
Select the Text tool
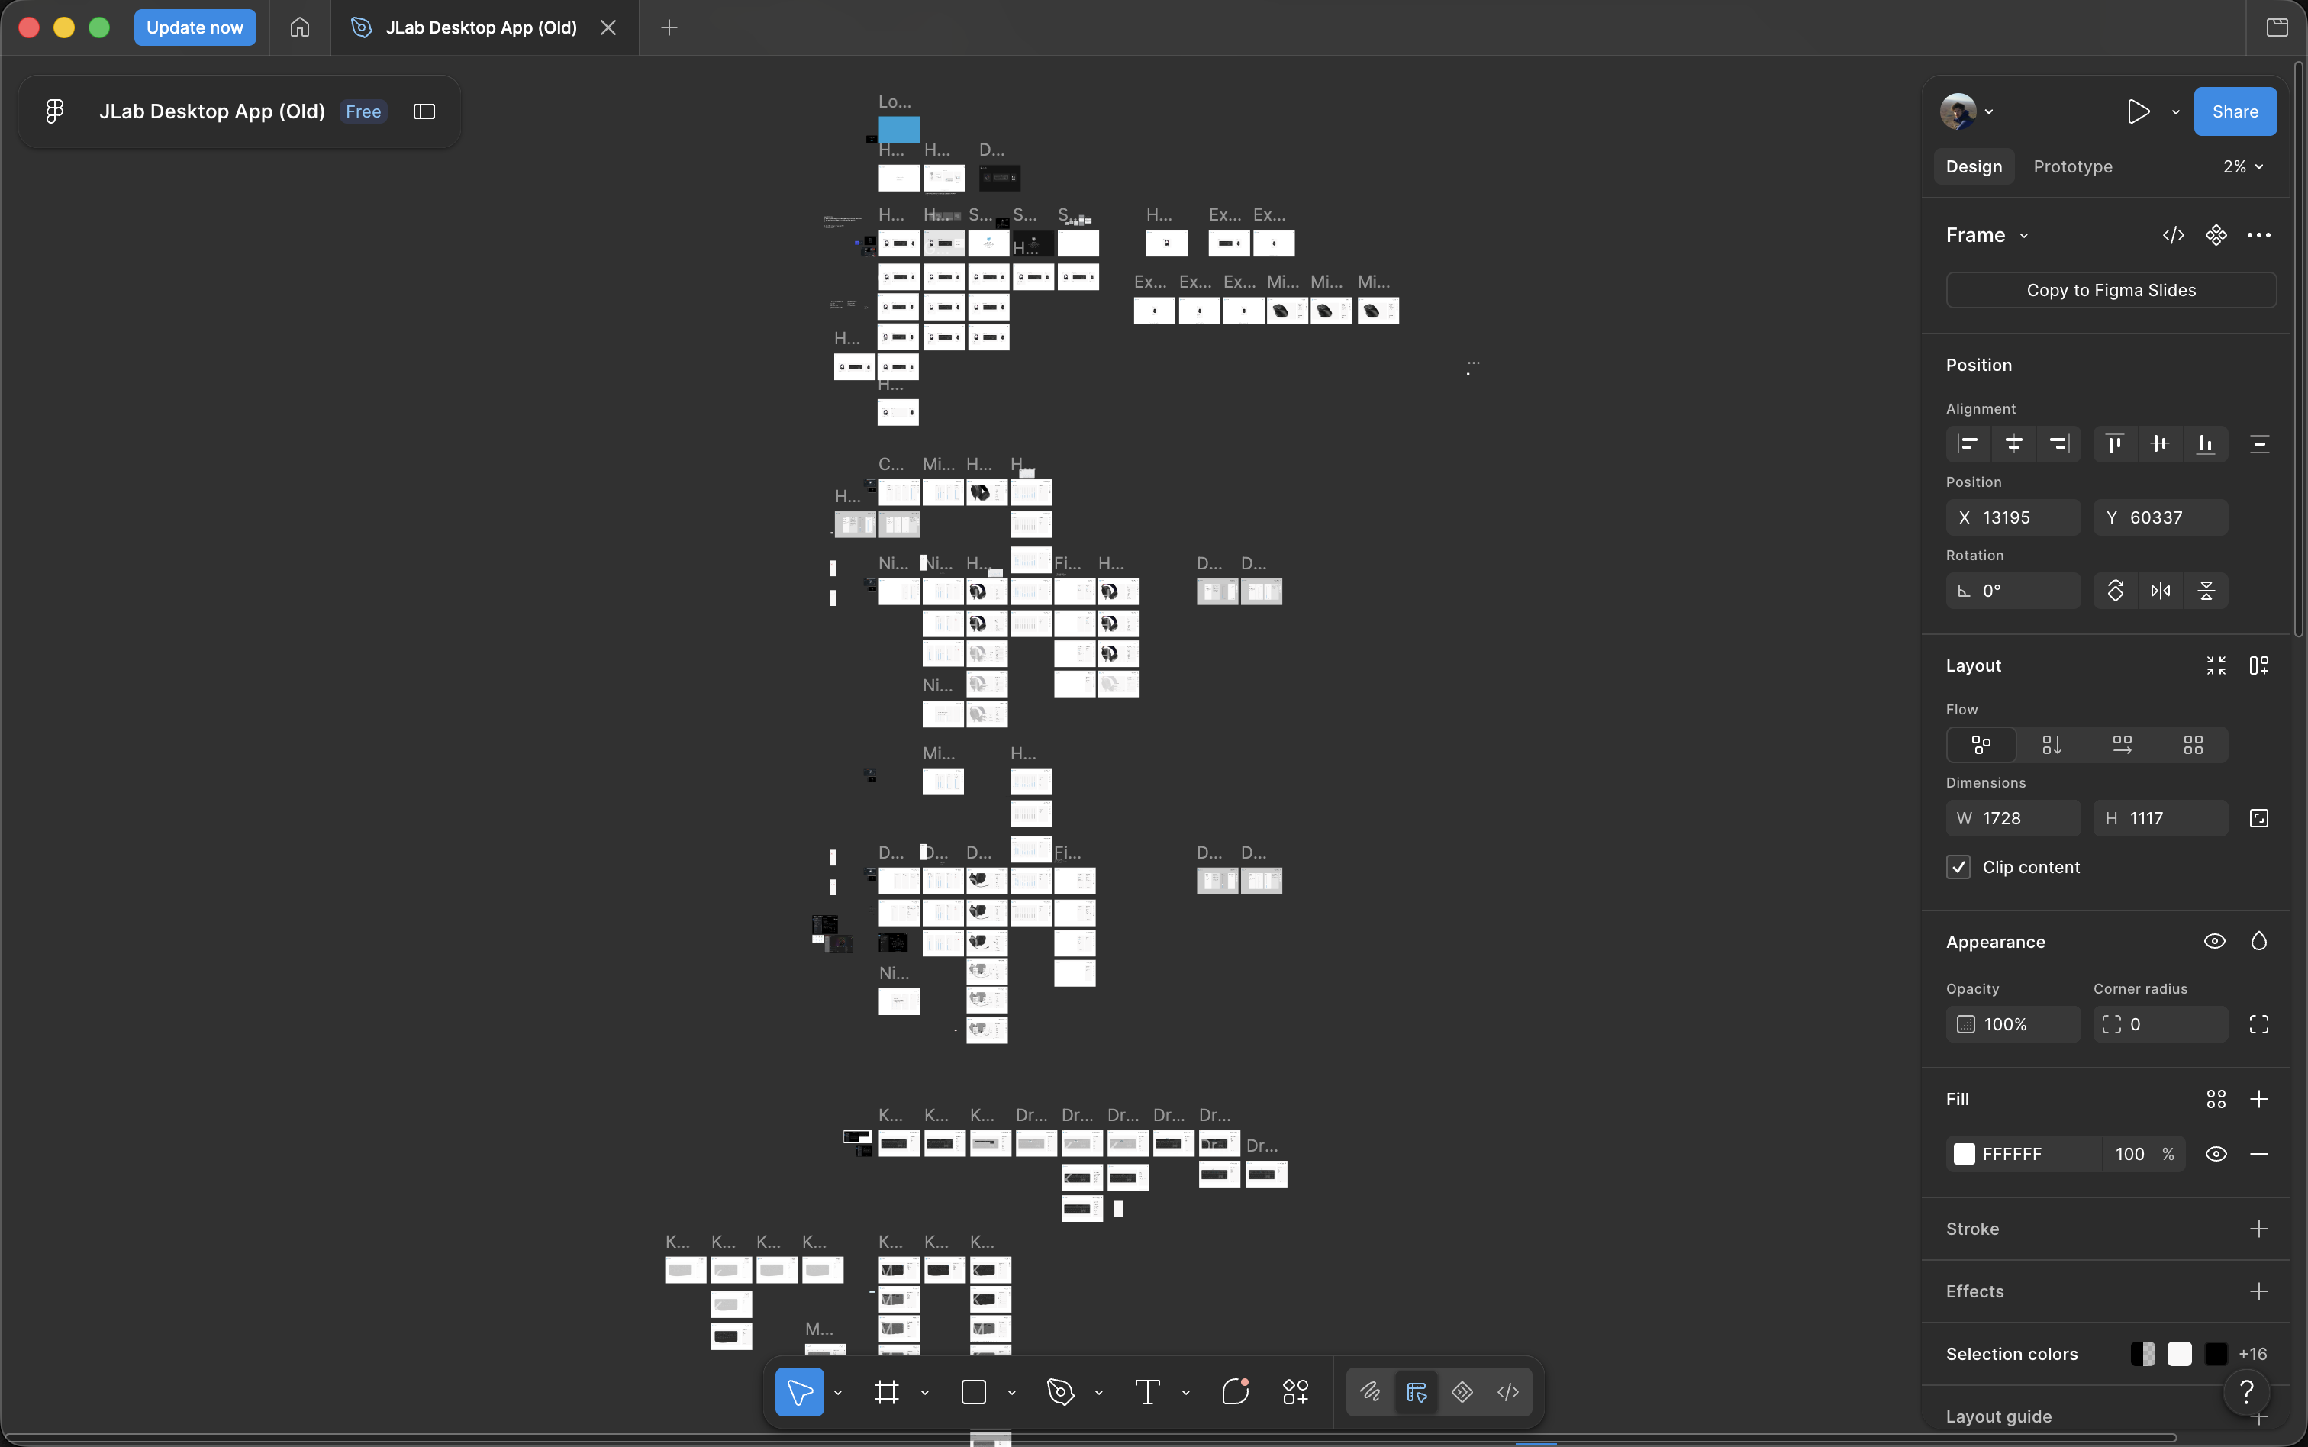[1147, 1391]
